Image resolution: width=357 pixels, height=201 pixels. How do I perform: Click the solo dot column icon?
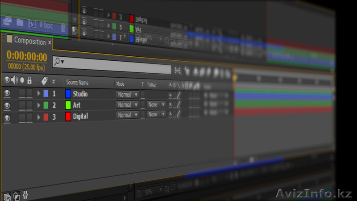pos(22,81)
